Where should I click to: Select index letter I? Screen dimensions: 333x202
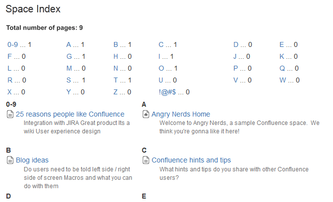(x=160, y=56)
